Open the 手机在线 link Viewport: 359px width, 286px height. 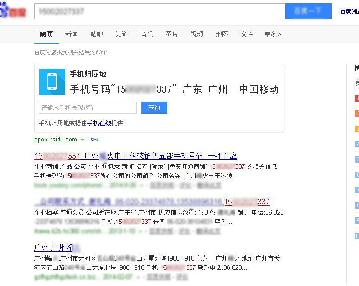(99, 123)
